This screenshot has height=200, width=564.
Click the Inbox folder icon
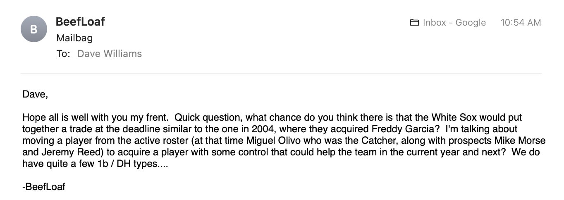(414, 23)
